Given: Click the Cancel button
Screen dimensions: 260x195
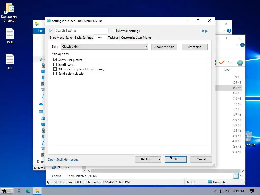Looking at the screenshot, I should tap(201, 159).
